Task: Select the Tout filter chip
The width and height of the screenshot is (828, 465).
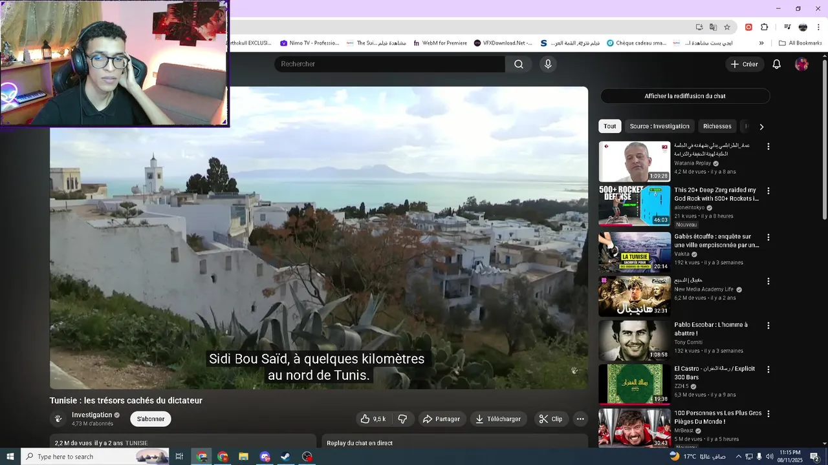Action: point(610,127)
